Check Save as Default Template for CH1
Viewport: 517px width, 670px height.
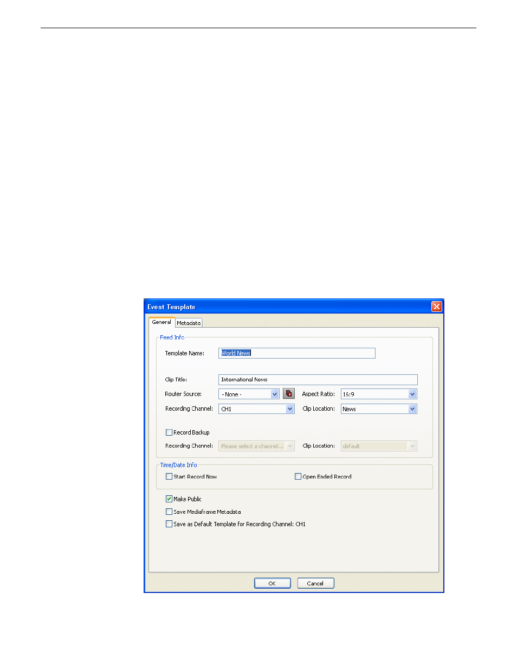click(x=169, y=524)
